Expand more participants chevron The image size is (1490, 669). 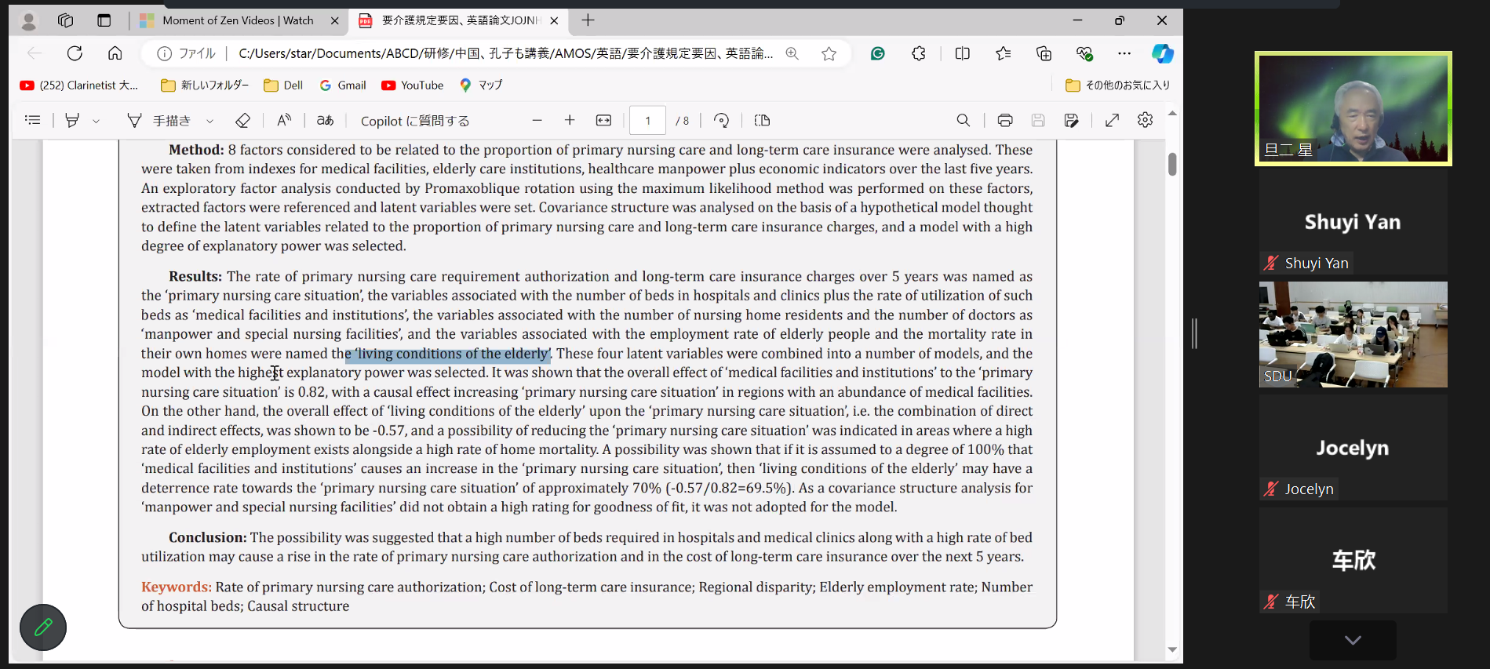point(1353,640)
